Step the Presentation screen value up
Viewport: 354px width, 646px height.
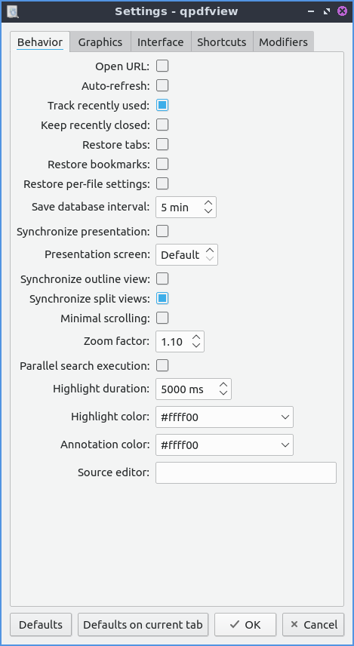pos(210,251)
